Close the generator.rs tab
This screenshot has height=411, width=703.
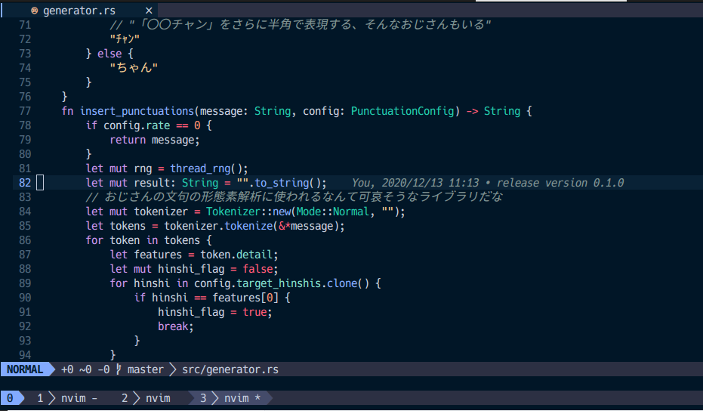point(149,11)
